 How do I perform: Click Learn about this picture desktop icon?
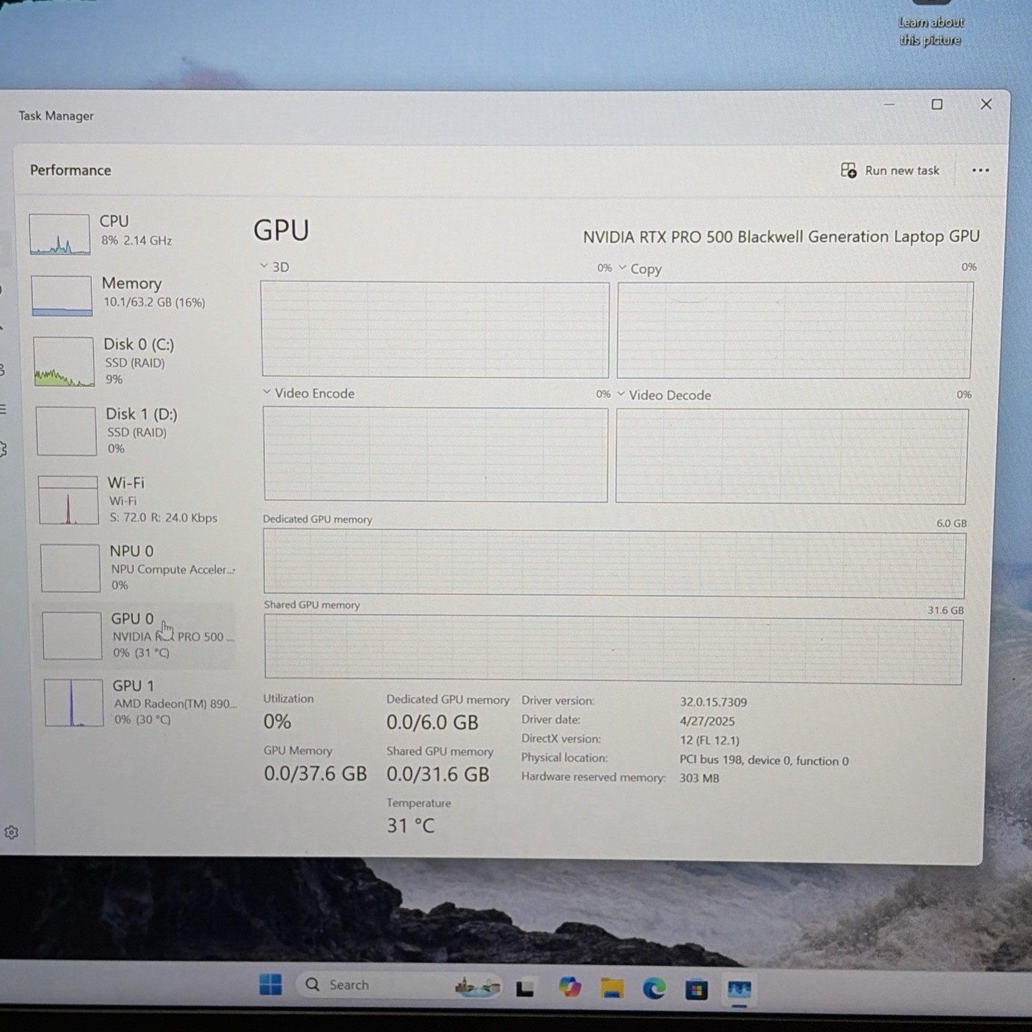pos(931,25)
